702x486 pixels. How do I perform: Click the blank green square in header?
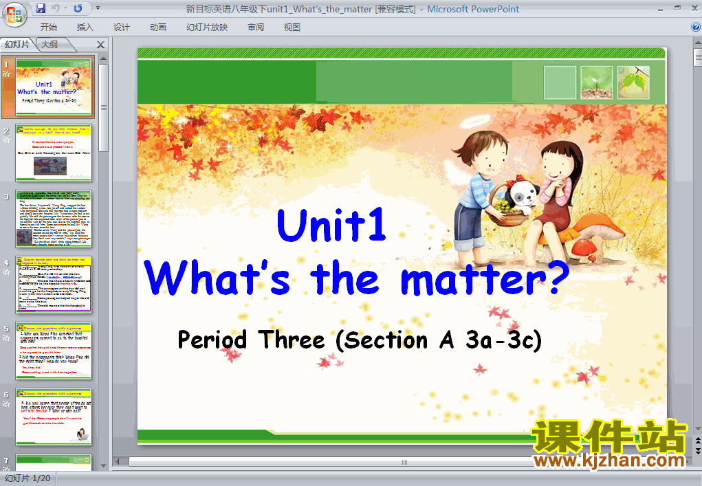[560, 82]
